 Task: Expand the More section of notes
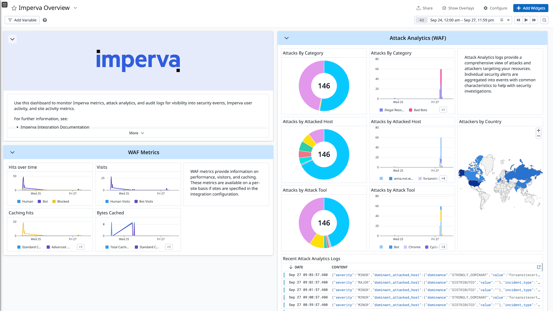click(x=136, y=133)
